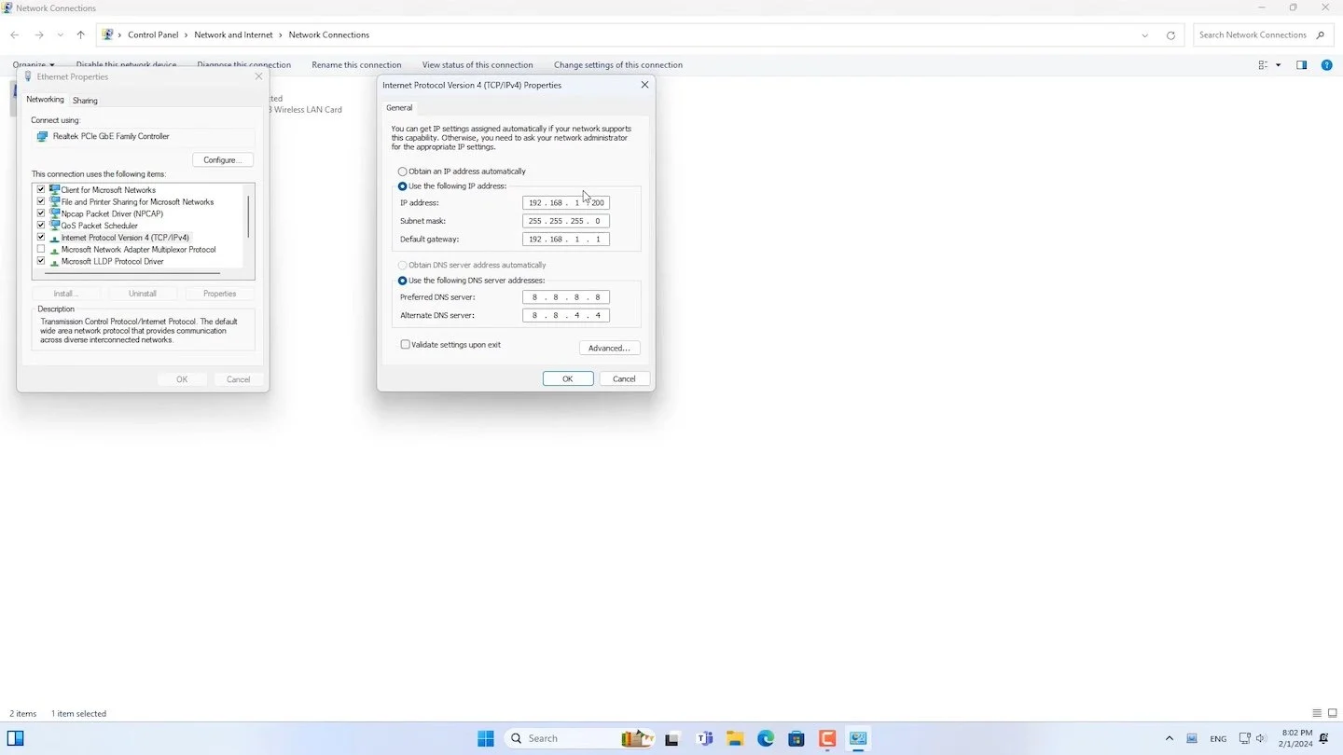Open Microsoft Edge from taskbar
This screenshot has width=1343, height=755.
click(x=766, y=738)
